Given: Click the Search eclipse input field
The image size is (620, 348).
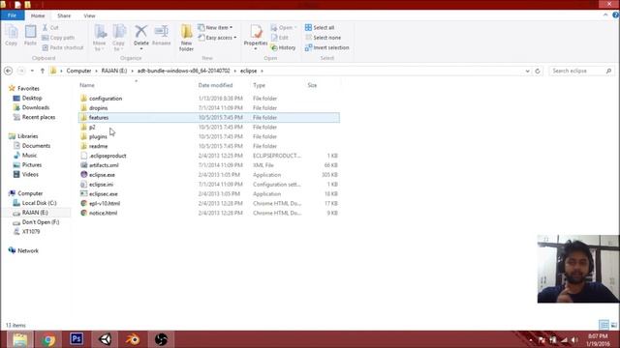Looking at the screenshot, I should [581, 71].
